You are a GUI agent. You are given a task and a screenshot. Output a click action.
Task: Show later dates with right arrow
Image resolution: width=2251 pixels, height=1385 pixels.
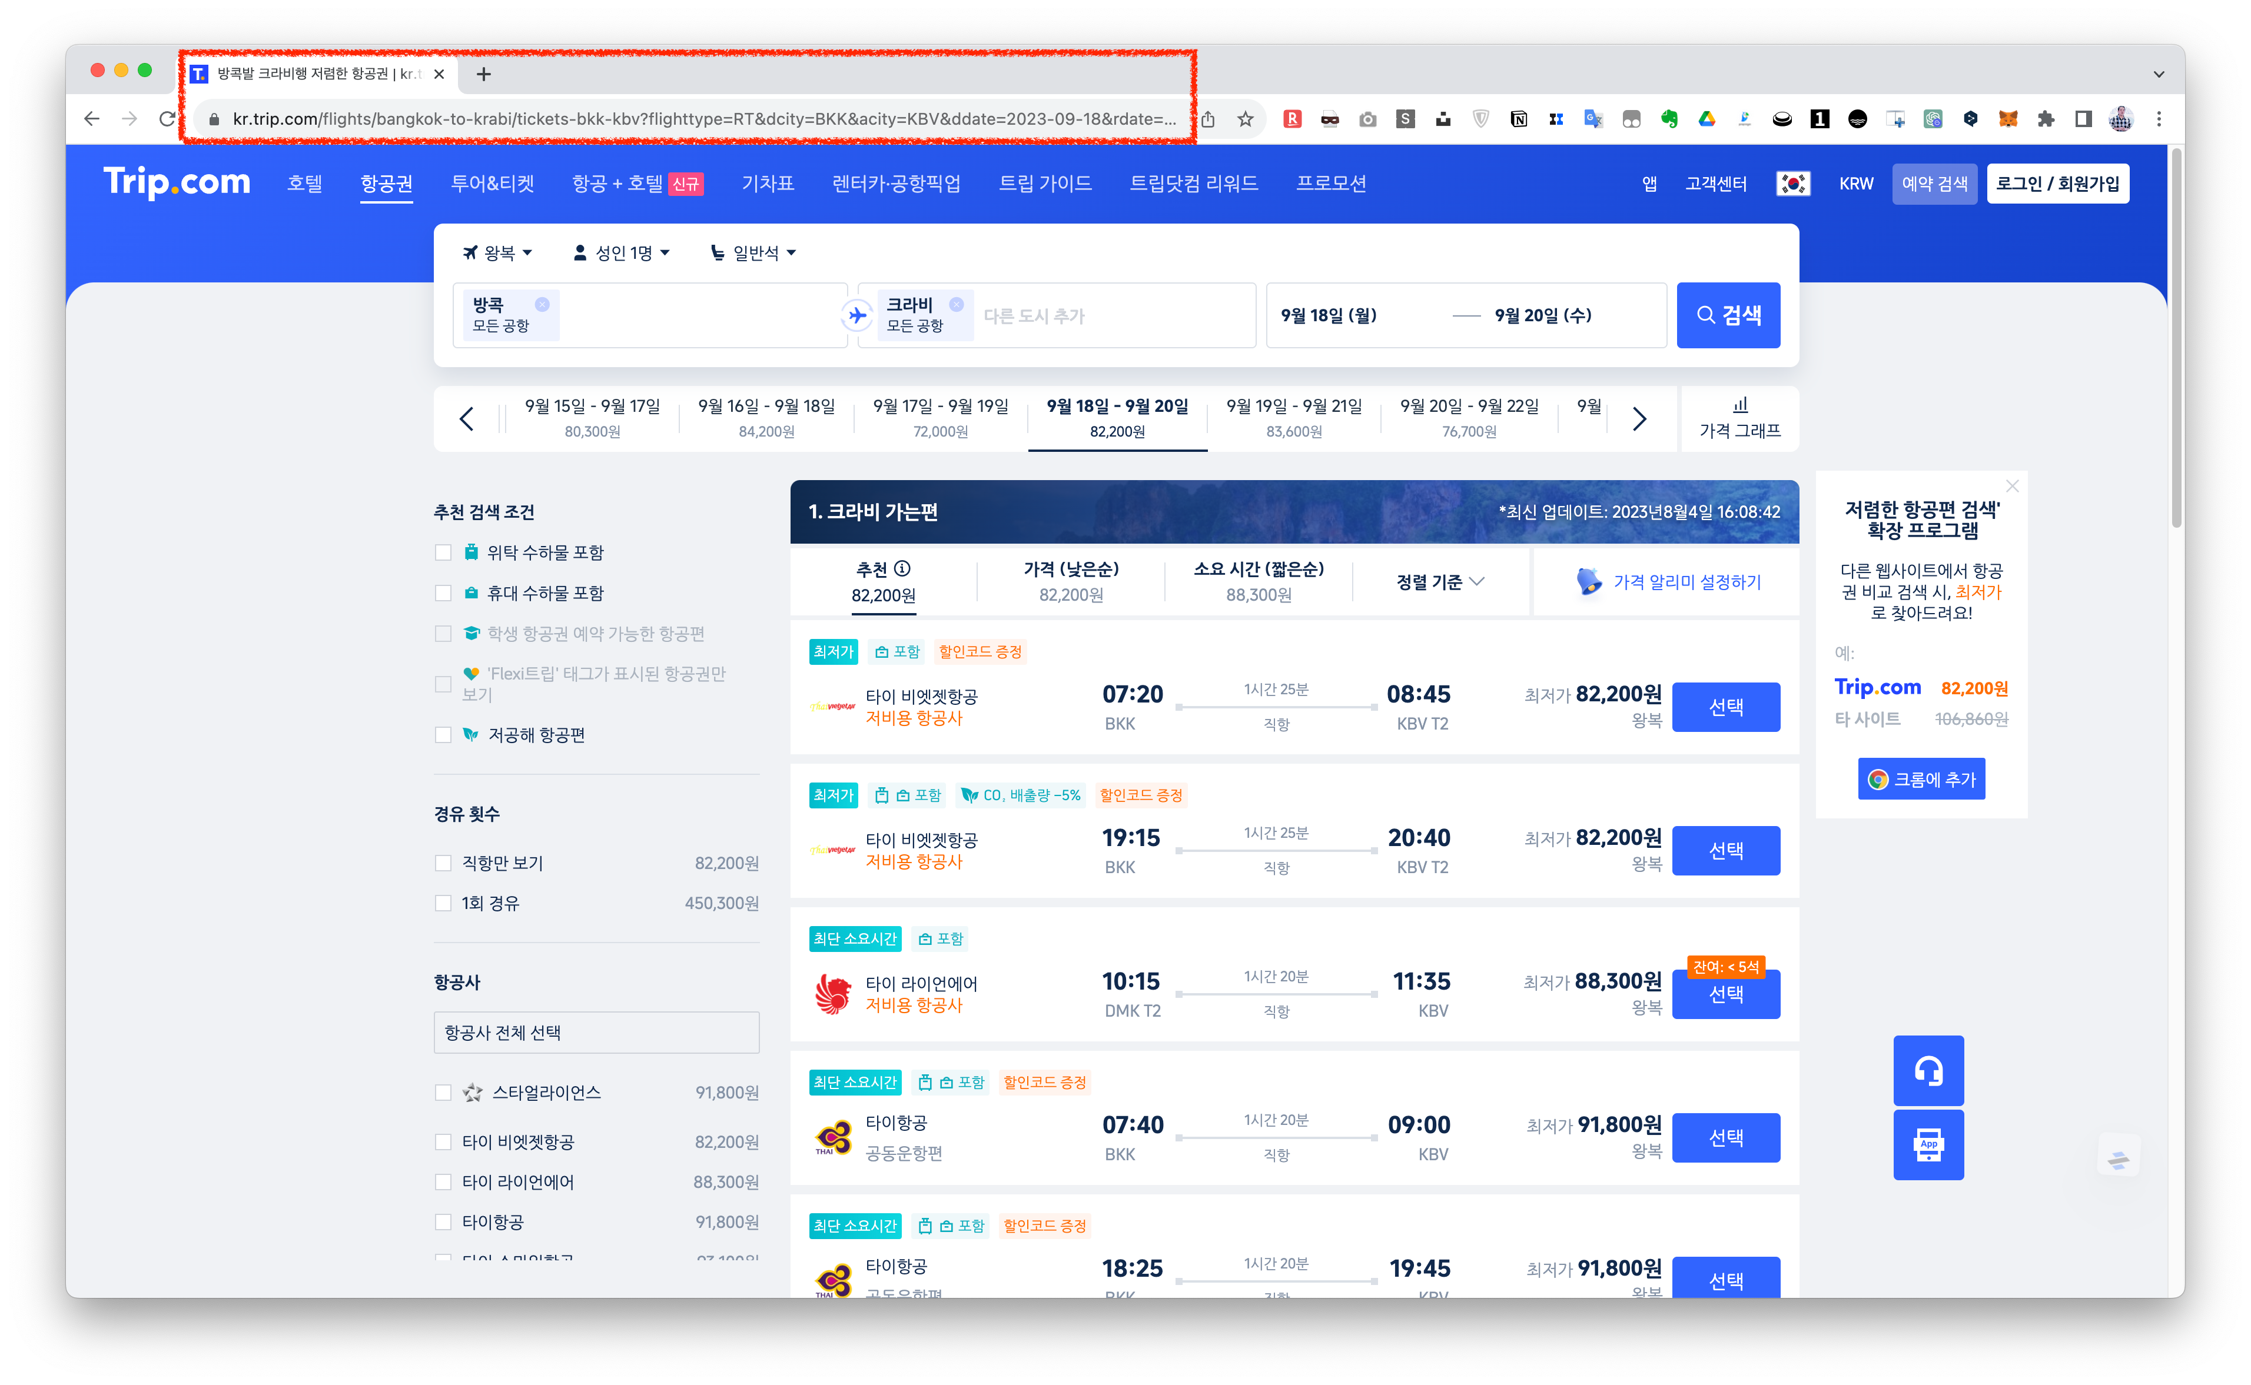coord(1640,418)
